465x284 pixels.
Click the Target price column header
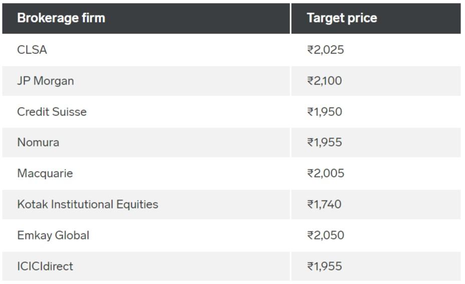[x=376, y=18]
